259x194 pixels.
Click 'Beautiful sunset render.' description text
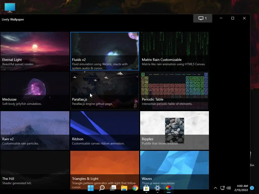click(x=18, y=64)
